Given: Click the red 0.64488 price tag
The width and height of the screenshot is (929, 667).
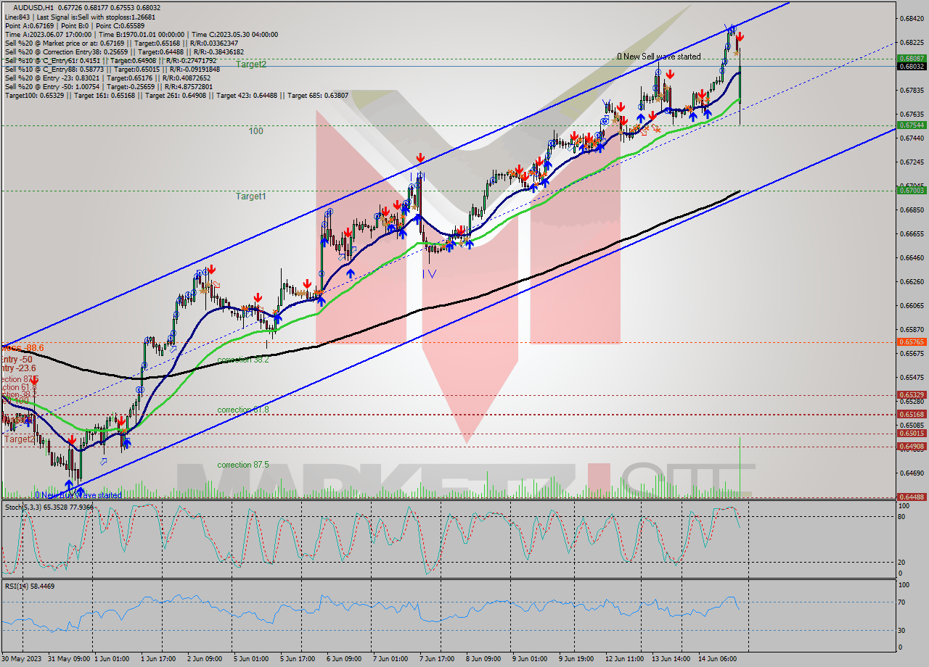Looking at the screenshot, I should coord(911,497).
